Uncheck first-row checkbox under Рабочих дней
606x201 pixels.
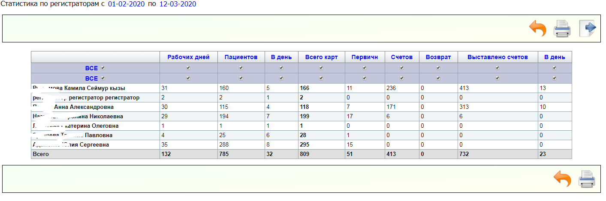[188, 68]
